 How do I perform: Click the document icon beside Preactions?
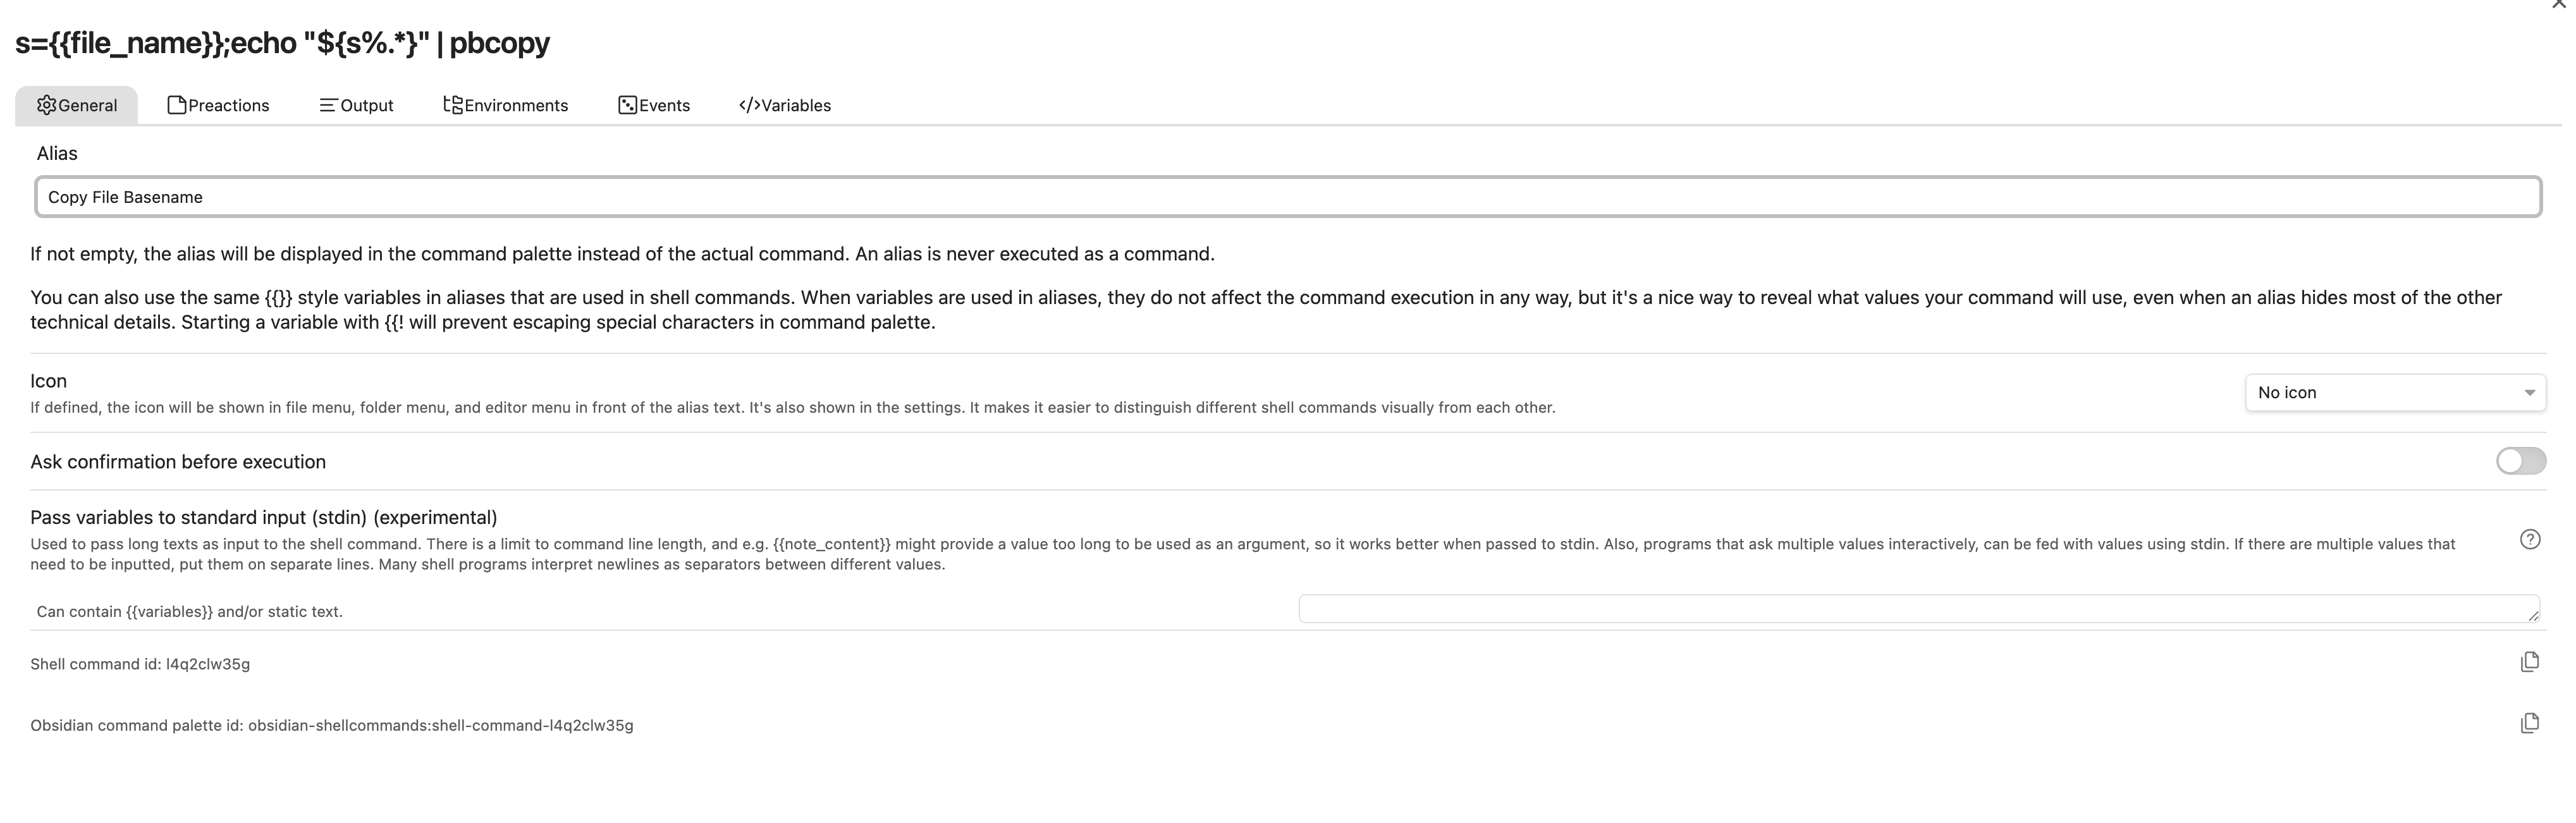click(x=176, y=104)
